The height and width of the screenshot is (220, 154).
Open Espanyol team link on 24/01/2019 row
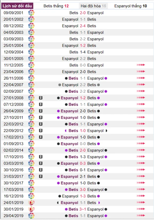[69, 203]
